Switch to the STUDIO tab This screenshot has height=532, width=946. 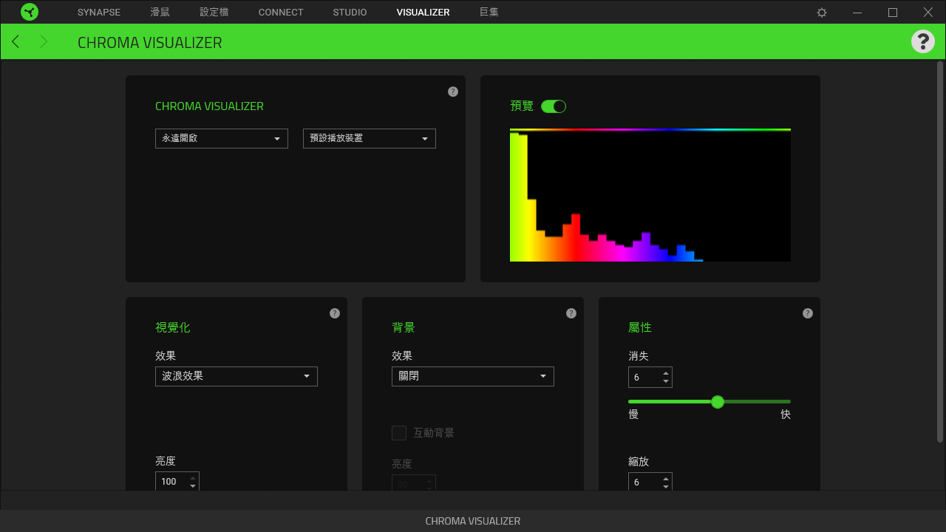click(x=350, y=13)
